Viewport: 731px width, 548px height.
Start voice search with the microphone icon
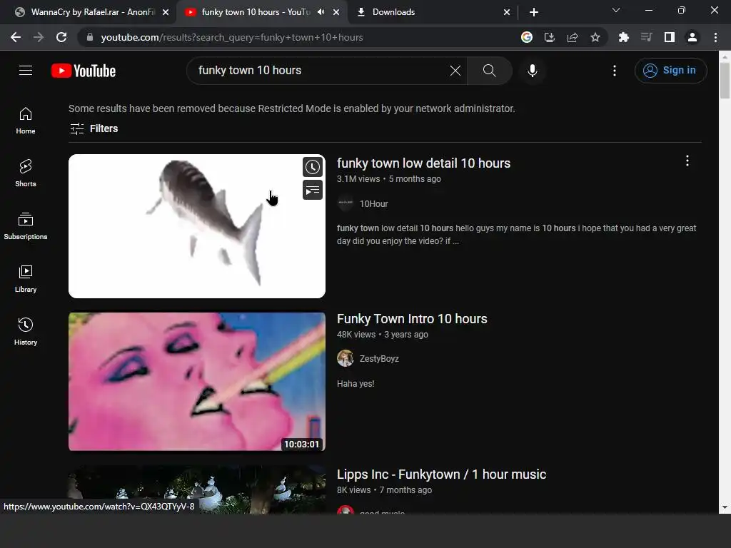click(x=532, y=71)
